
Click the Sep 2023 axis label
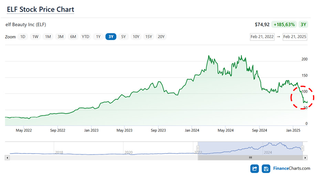click(158, 130)
